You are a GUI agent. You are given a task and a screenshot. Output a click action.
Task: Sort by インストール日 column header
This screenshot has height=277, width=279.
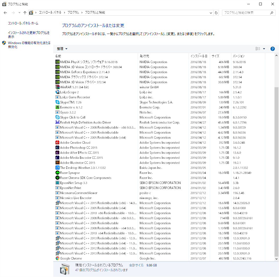199,56
